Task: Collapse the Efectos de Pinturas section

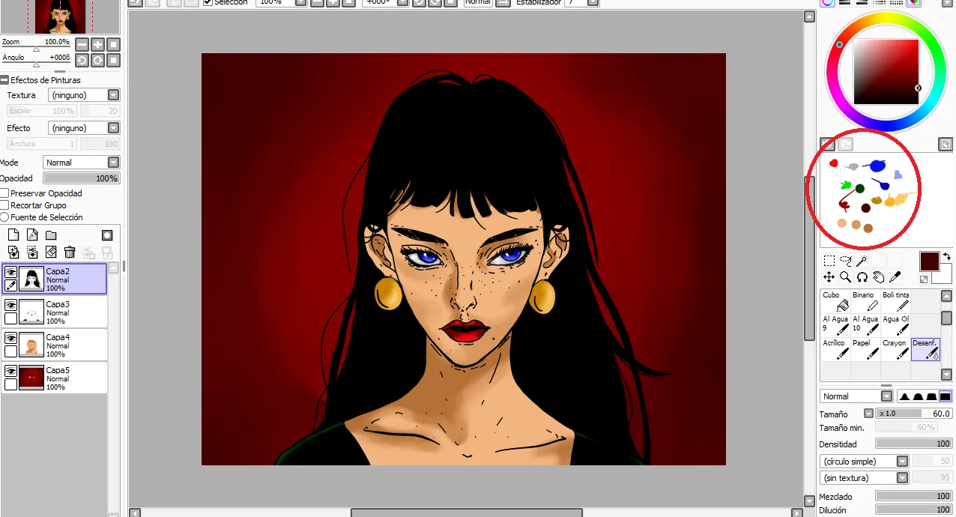Action: pyautogui.click(x=4, y=80)
